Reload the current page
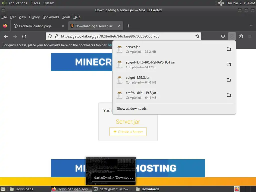 pos(24,36)
